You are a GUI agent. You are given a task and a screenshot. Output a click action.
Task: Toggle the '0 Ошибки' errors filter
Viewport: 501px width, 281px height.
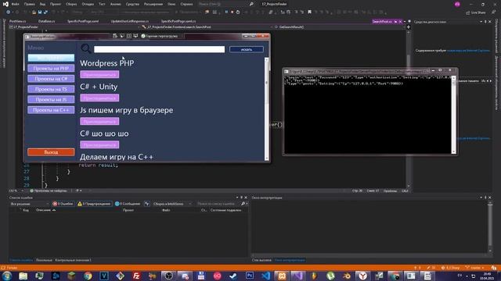coord(63,204)
